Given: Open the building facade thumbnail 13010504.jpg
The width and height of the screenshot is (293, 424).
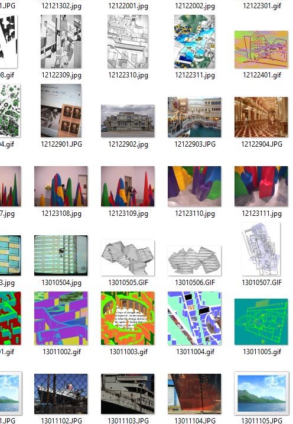Looking at the screenshot, I should 61,255.
